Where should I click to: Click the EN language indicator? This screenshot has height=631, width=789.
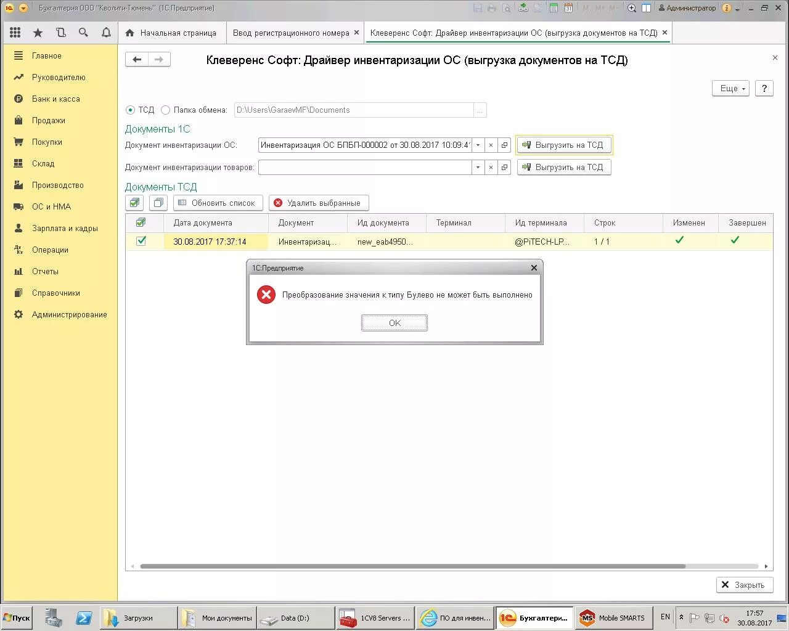pyautogui.click(x=665, y=617)
